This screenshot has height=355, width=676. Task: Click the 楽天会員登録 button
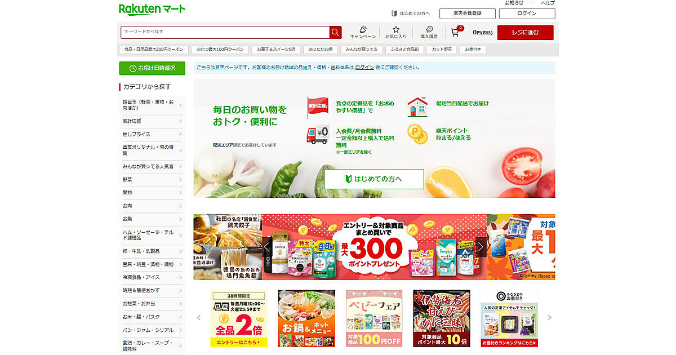[x=467, y=14]
